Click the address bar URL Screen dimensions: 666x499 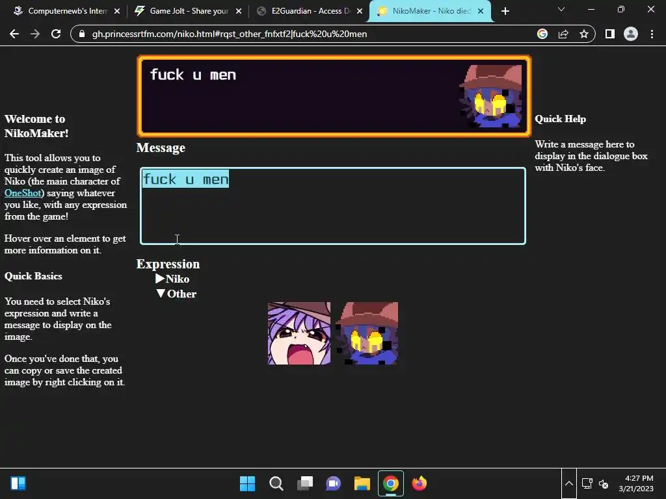click(230, 34)
